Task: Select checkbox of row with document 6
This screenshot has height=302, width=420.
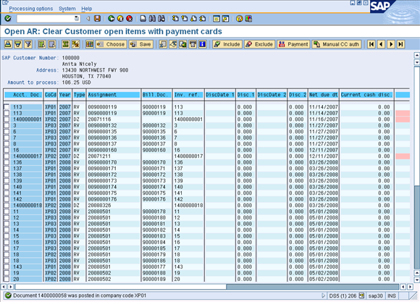Action: coord(7,132)
